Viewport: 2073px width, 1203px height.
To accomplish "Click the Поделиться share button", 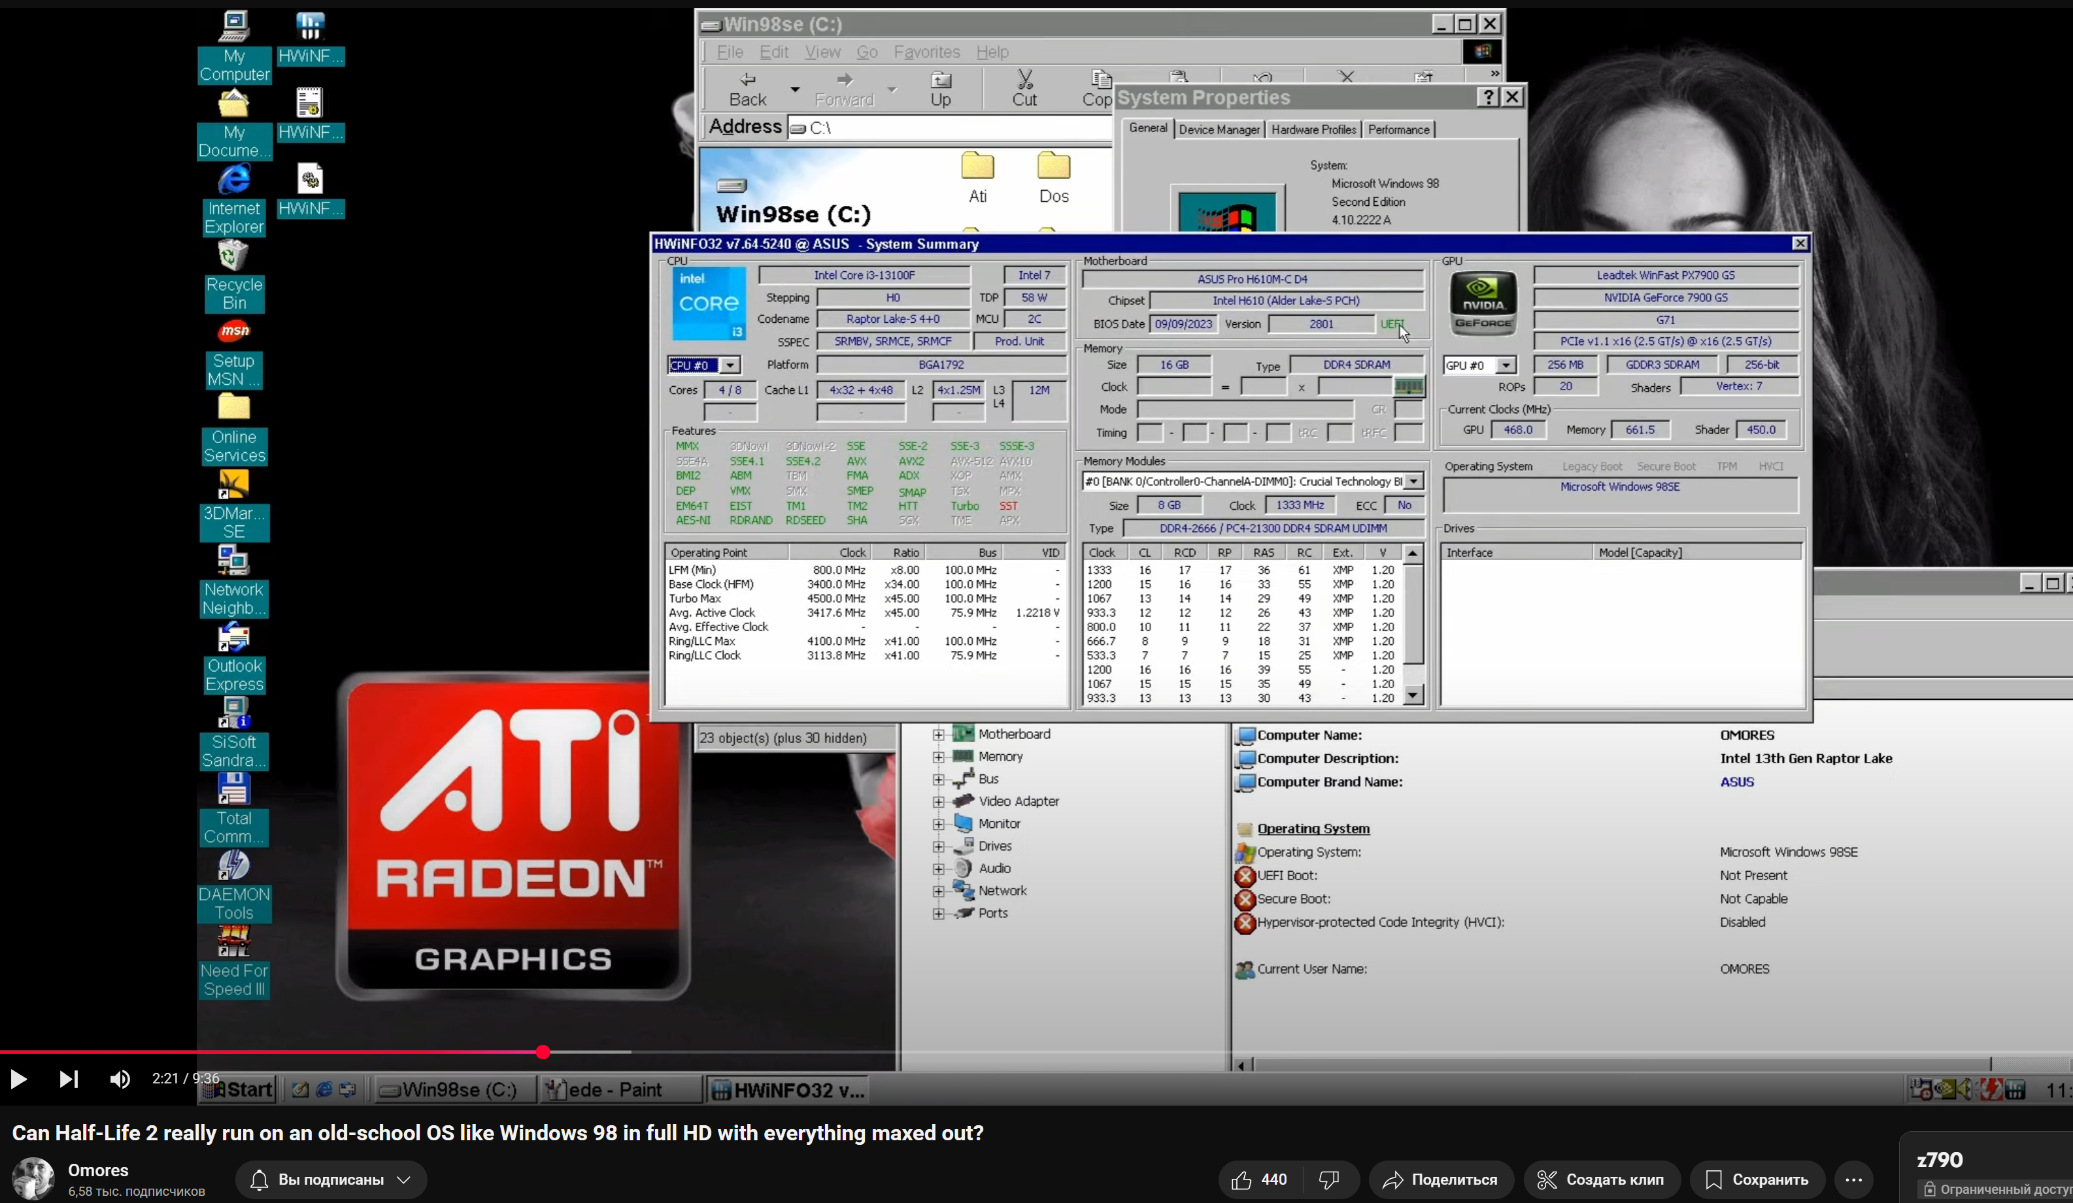I will (x=1440, y=1180).
